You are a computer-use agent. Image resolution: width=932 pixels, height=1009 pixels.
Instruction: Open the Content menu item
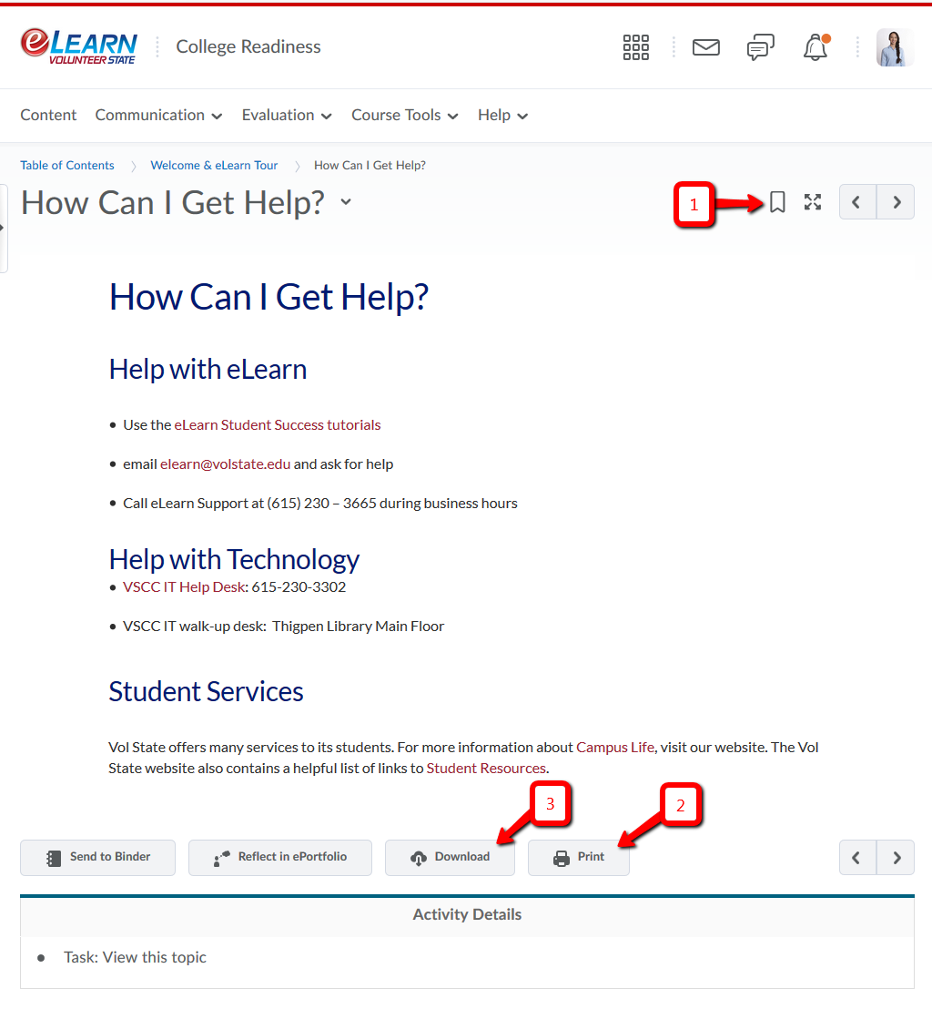[x=48, y=116]
